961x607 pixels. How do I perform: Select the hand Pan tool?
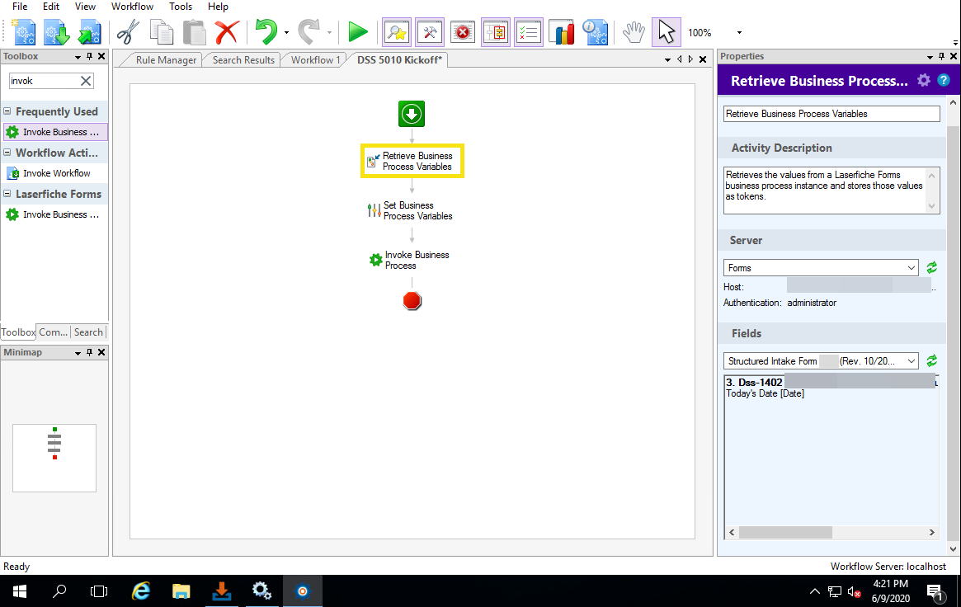(633, 33)
